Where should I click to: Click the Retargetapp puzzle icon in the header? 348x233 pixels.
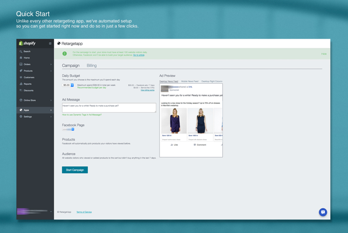[59, 44]
